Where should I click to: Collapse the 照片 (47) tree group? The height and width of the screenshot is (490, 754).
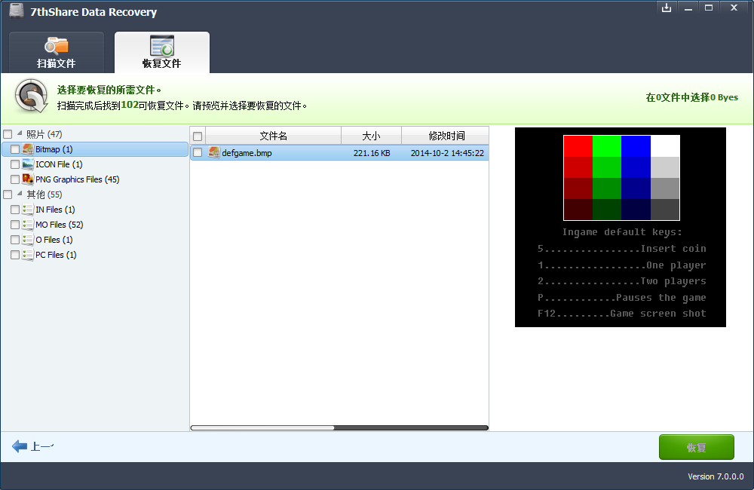coord(19,134)
